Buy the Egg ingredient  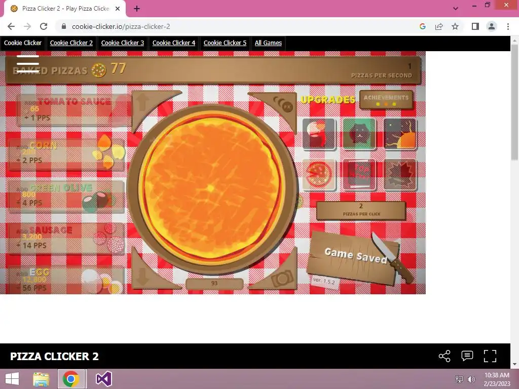(x=66, y=280)
